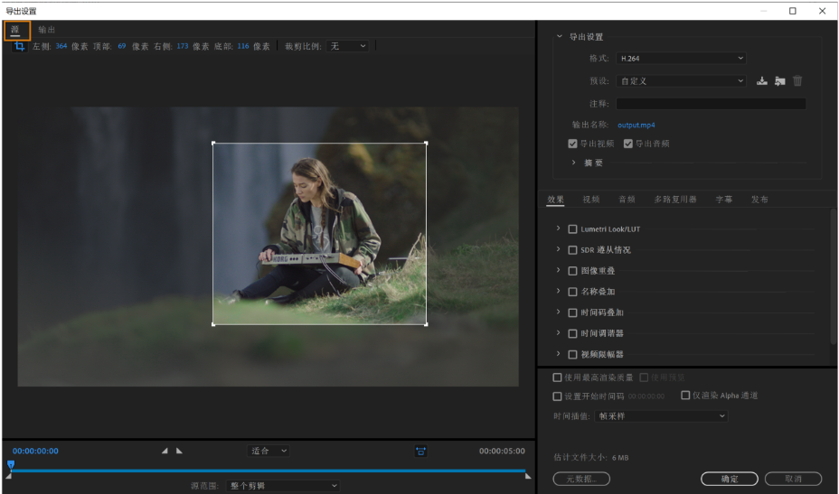Expand Lumetri Look/LUT settings arrow

558,228
